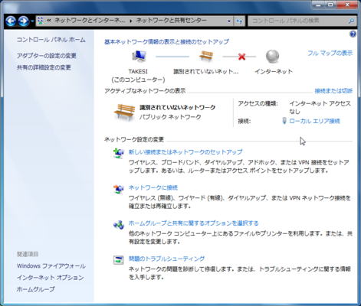Click the red X connection error icon
Image resolution: width=361 pixels, height=306 pixels.
click(241, 57)
